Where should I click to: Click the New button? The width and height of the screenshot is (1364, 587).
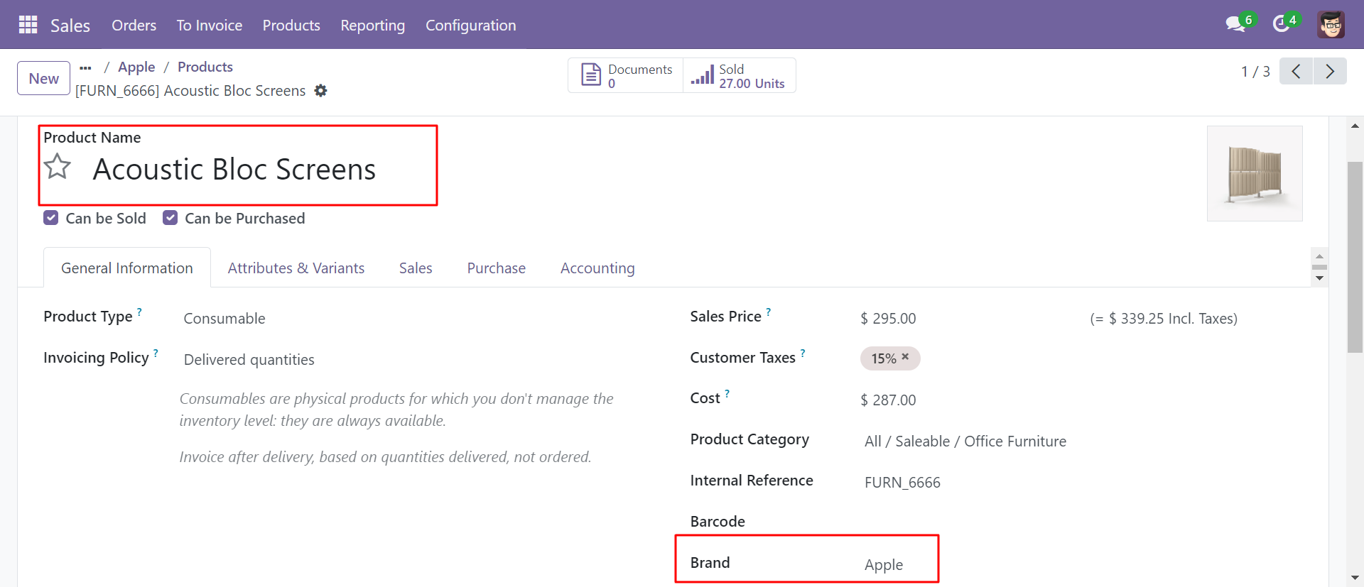44,78
